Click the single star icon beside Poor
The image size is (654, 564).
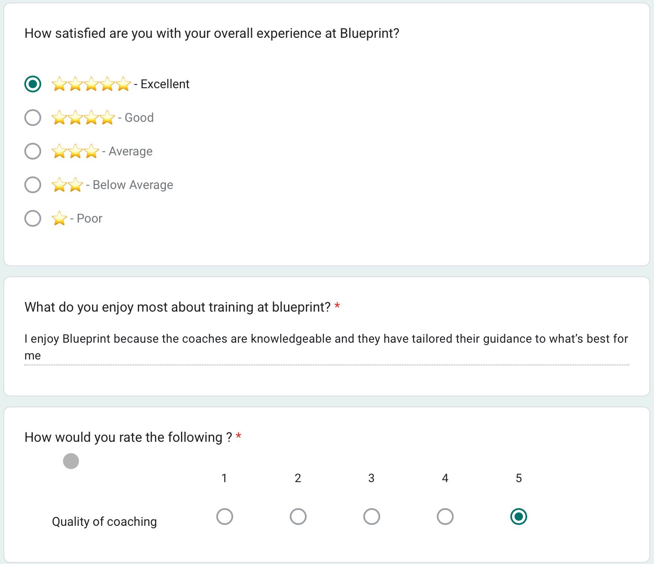(59, 218)
